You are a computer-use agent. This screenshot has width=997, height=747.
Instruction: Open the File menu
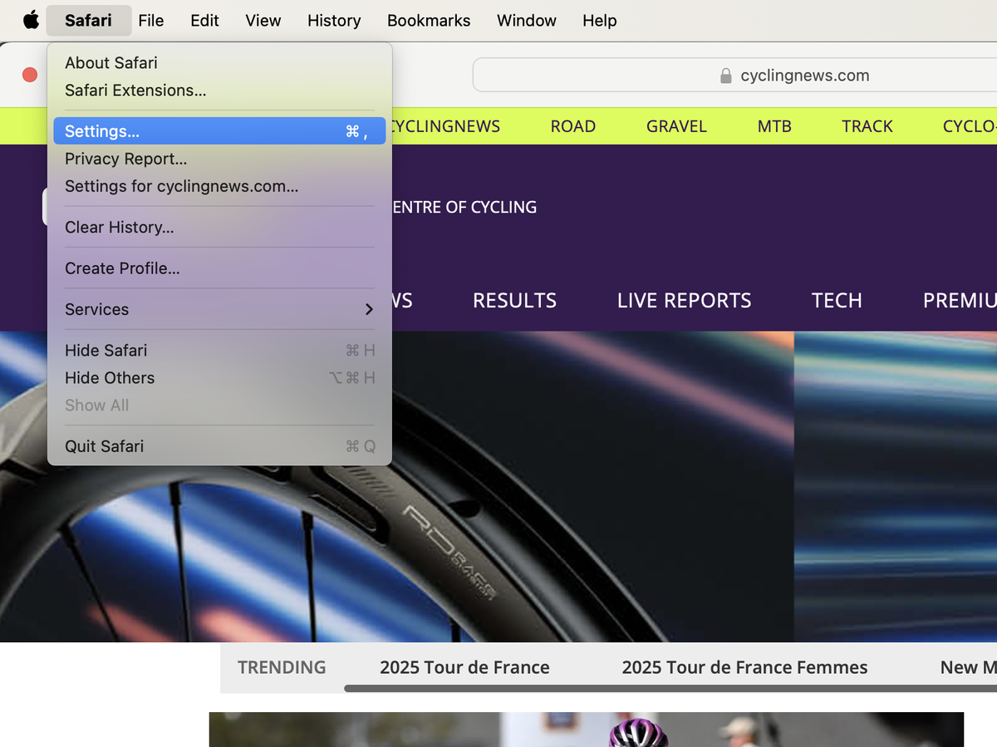click(x=151, y=20)
